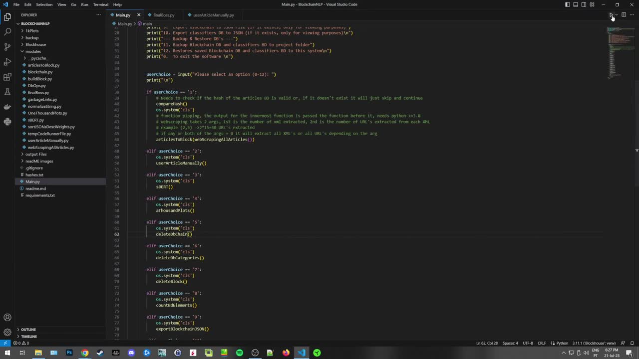Open blockchain.py in the explorer
Viewport: 639px width, 359px height.
click(40, 72)
